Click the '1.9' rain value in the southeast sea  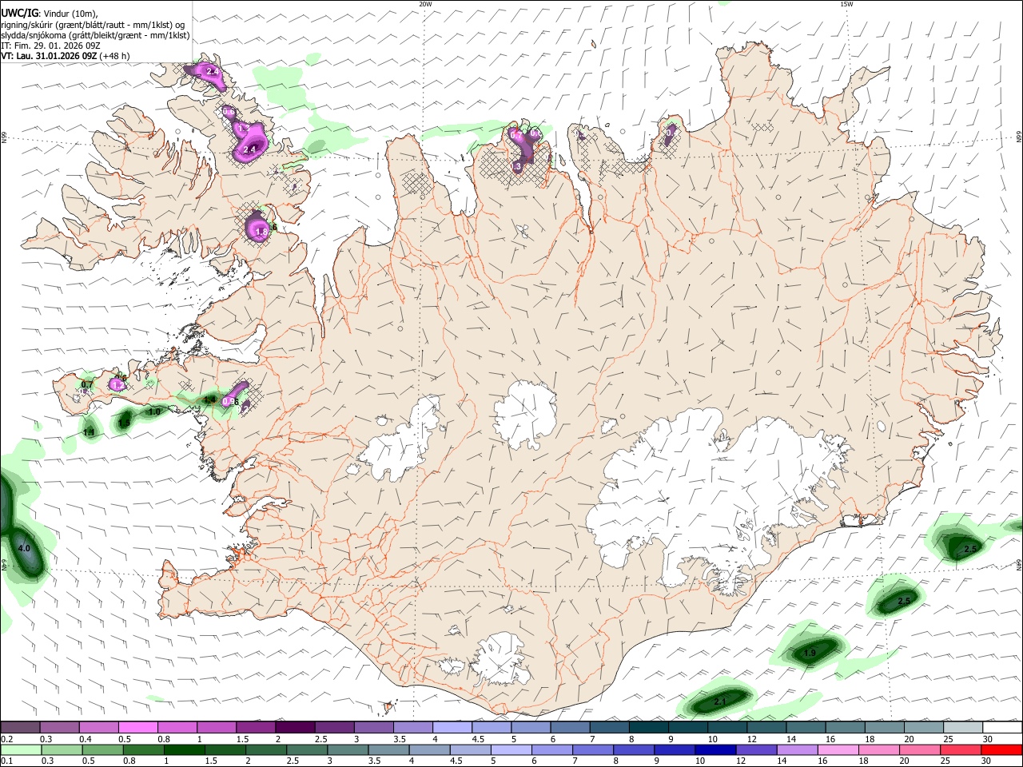point(810,653)
